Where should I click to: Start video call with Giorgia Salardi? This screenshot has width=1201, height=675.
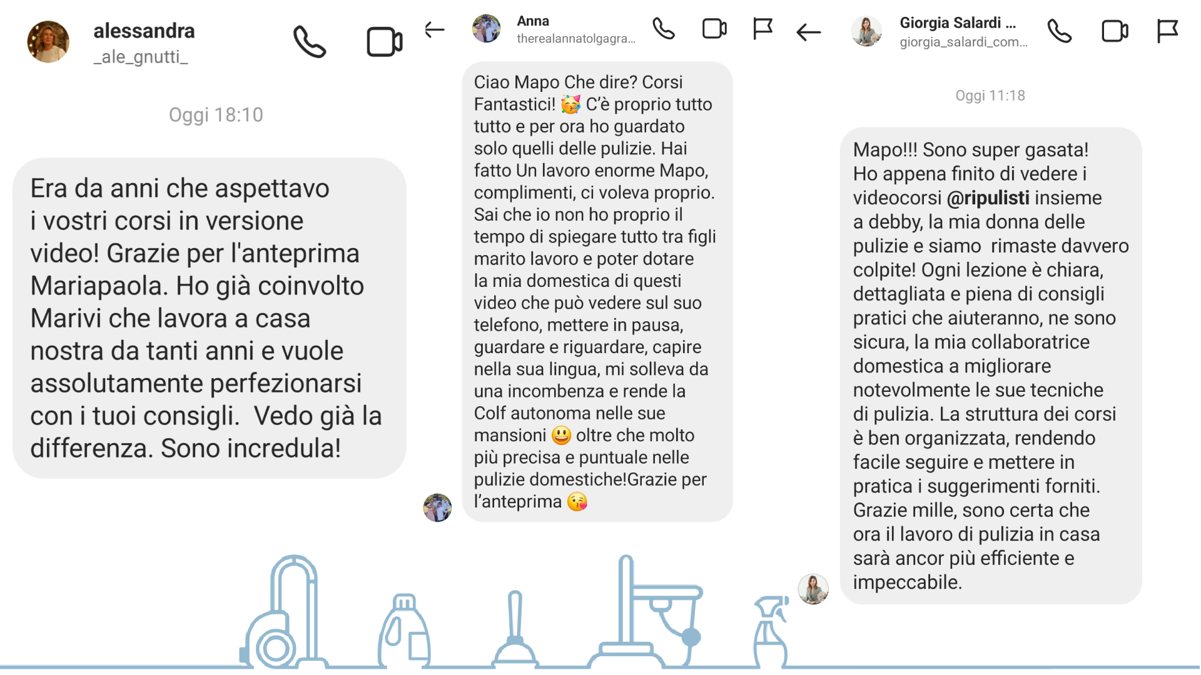(x=1115, y=31)
